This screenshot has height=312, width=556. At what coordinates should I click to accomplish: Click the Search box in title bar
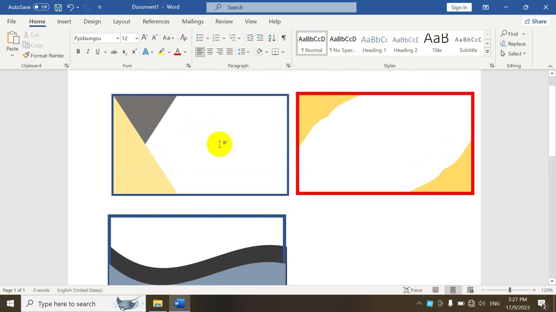pos(281,7)
